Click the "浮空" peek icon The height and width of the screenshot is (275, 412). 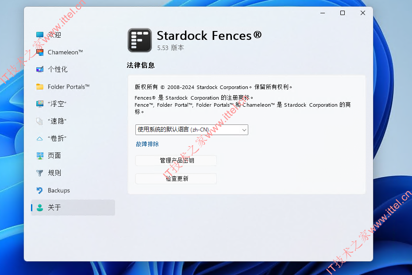(40, 104)
